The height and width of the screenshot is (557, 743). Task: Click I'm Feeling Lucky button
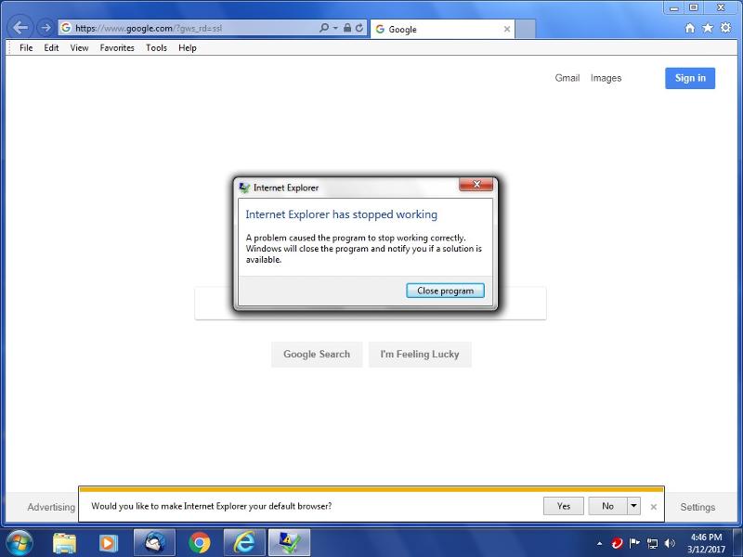[420, 355]
